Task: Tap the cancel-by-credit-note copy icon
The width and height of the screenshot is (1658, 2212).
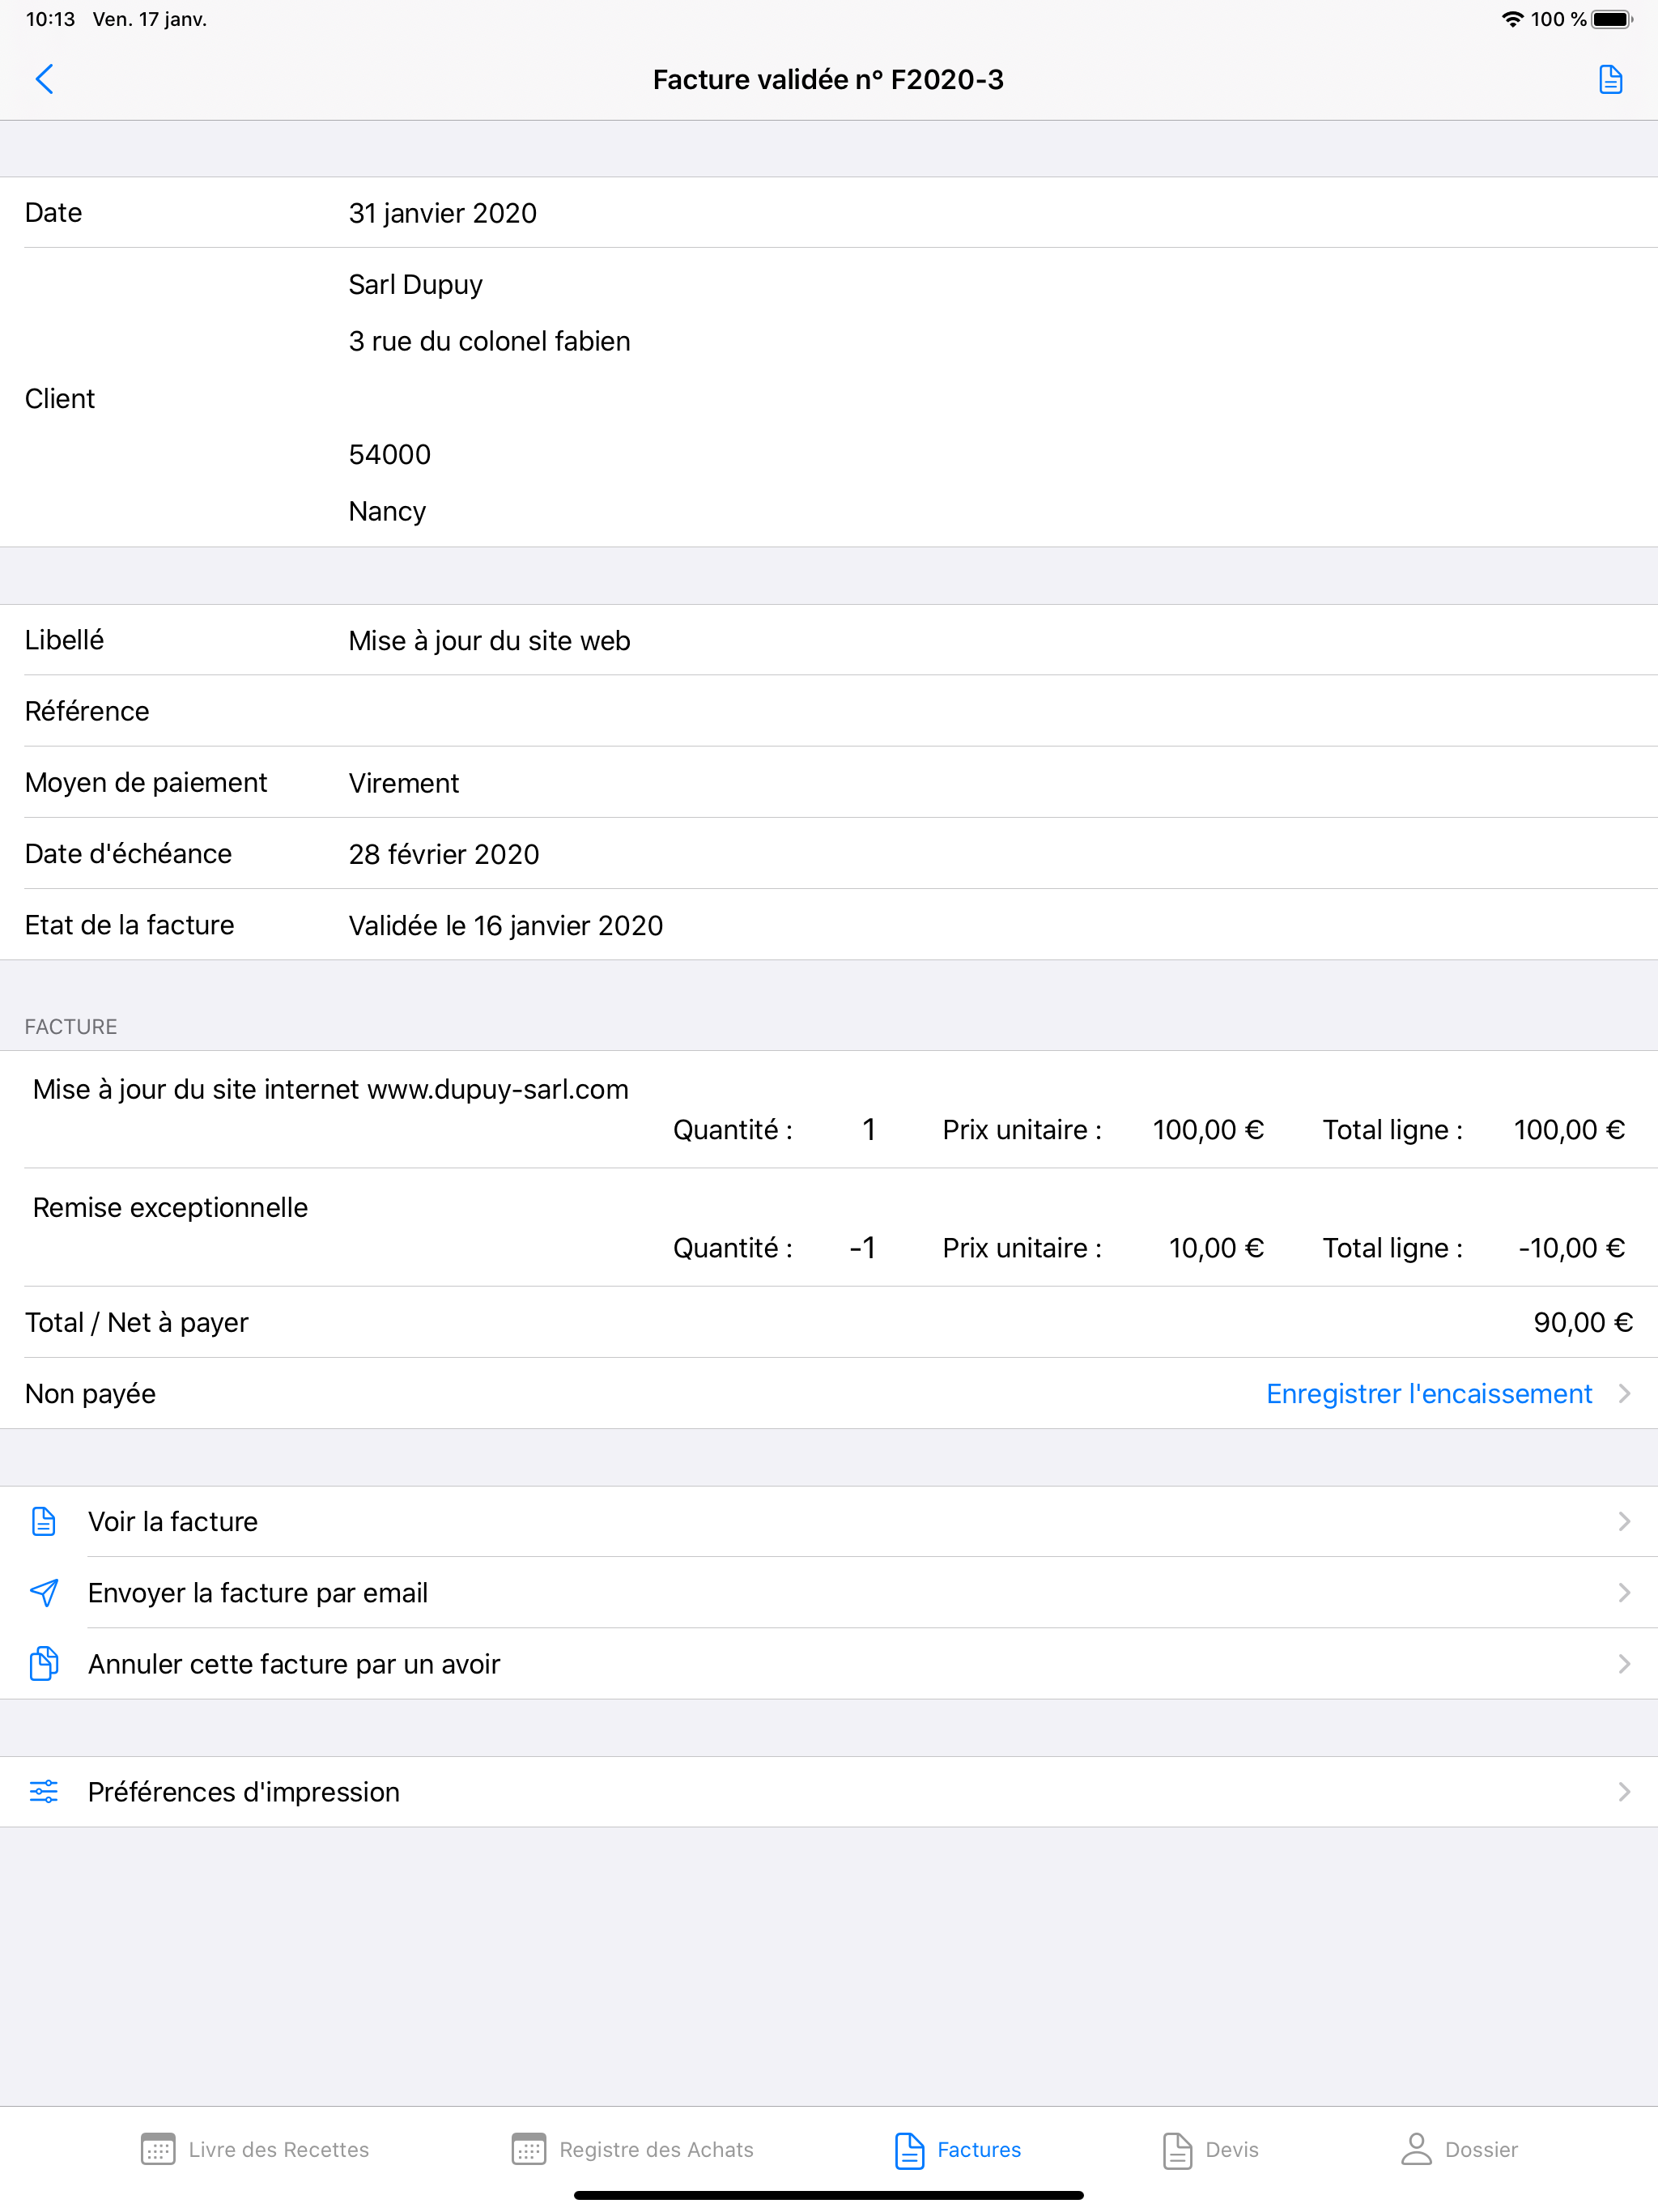Action: pyautogui.click(x=44, y=1663)
